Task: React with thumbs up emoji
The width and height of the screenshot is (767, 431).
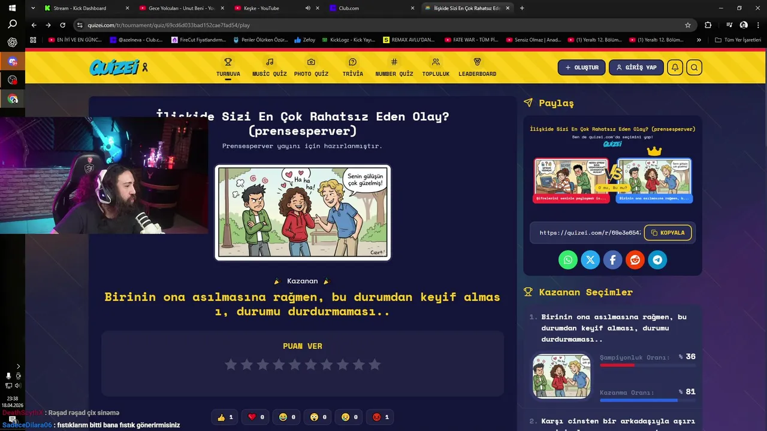Action: 225,417
